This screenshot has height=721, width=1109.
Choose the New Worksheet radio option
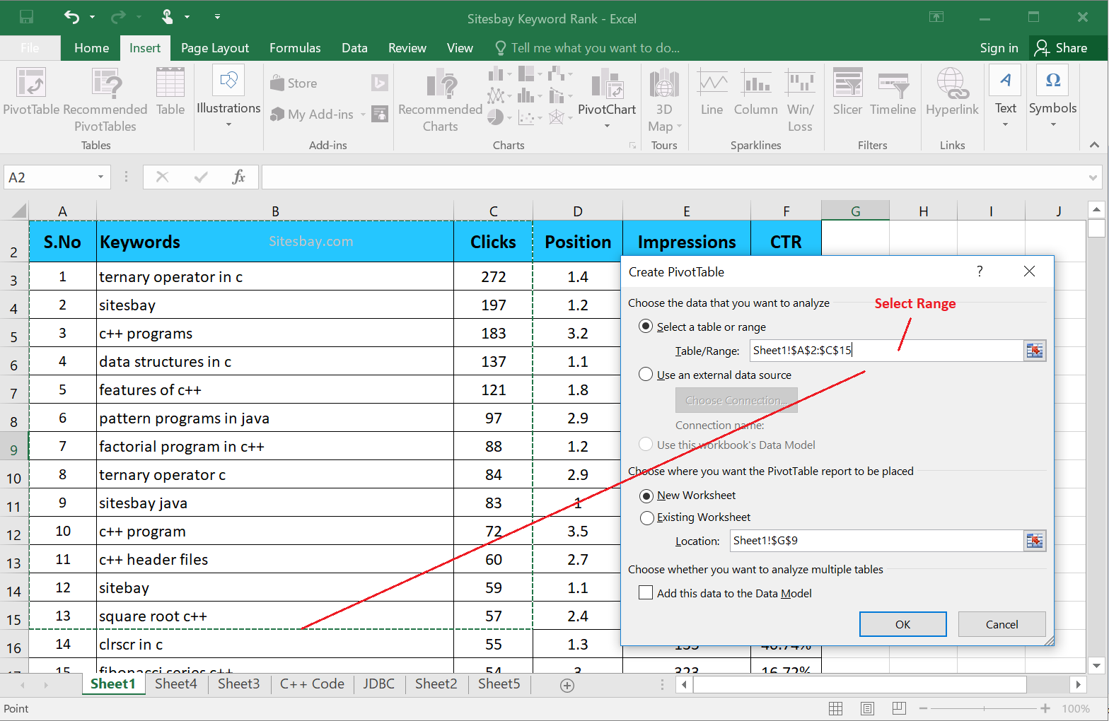(x=646, y=496)
